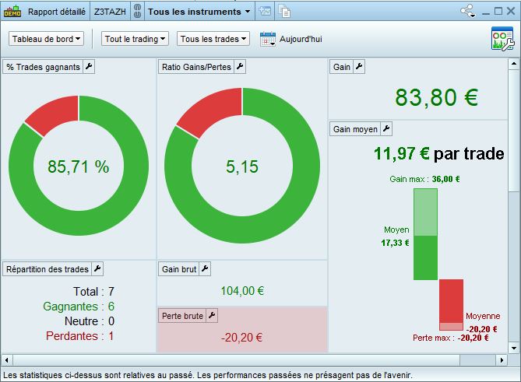521x382 pixels.
Task: Open the Tout le trading dropdown
Action: (135, 39)
